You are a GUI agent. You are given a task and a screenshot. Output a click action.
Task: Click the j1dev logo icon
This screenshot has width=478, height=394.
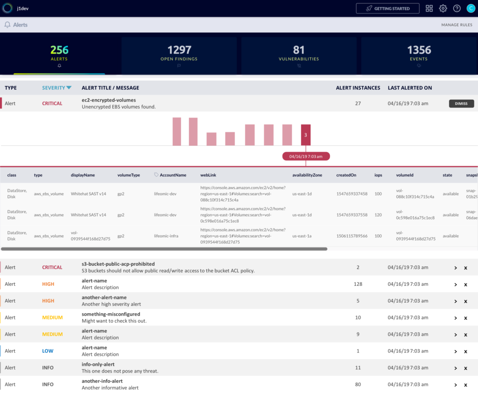coord(7,8)
